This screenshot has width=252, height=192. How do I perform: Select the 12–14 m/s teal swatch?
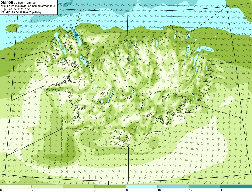pyautogui.click(x=205, y=186)
